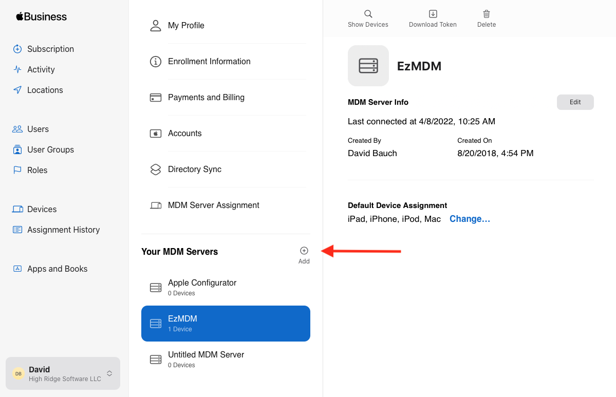Click the DB user avatar
616x397 pixels.
coord(18,373)
